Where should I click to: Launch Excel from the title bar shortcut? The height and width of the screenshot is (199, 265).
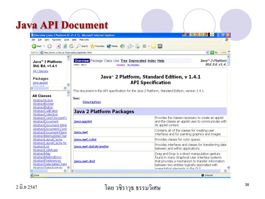tap(192, 35)
